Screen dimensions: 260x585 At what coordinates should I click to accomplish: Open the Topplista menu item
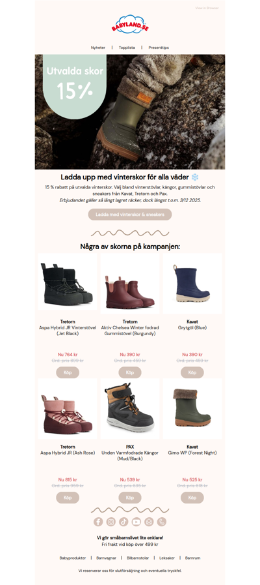(127, 48)
